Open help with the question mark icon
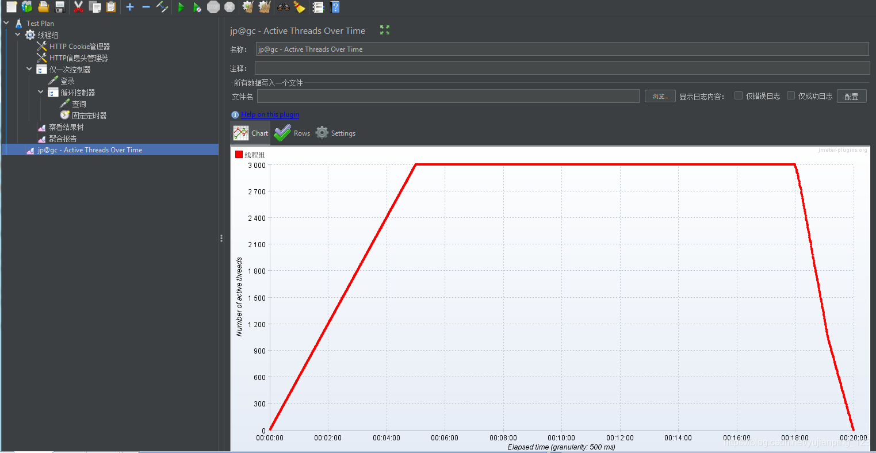 click(x=335, y=7)
